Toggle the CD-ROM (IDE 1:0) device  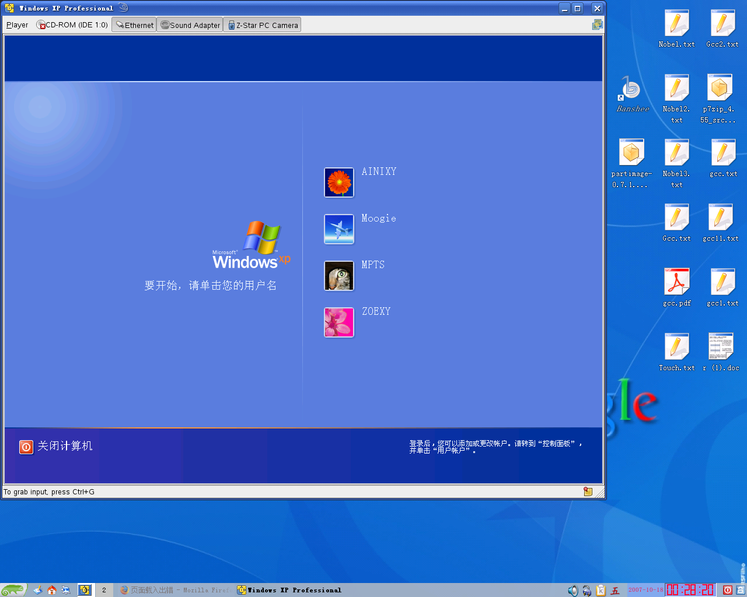coord(72,25)
